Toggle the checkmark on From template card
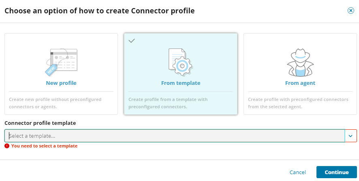The height and width of the screenshot is (181, 359). [131, 41]
